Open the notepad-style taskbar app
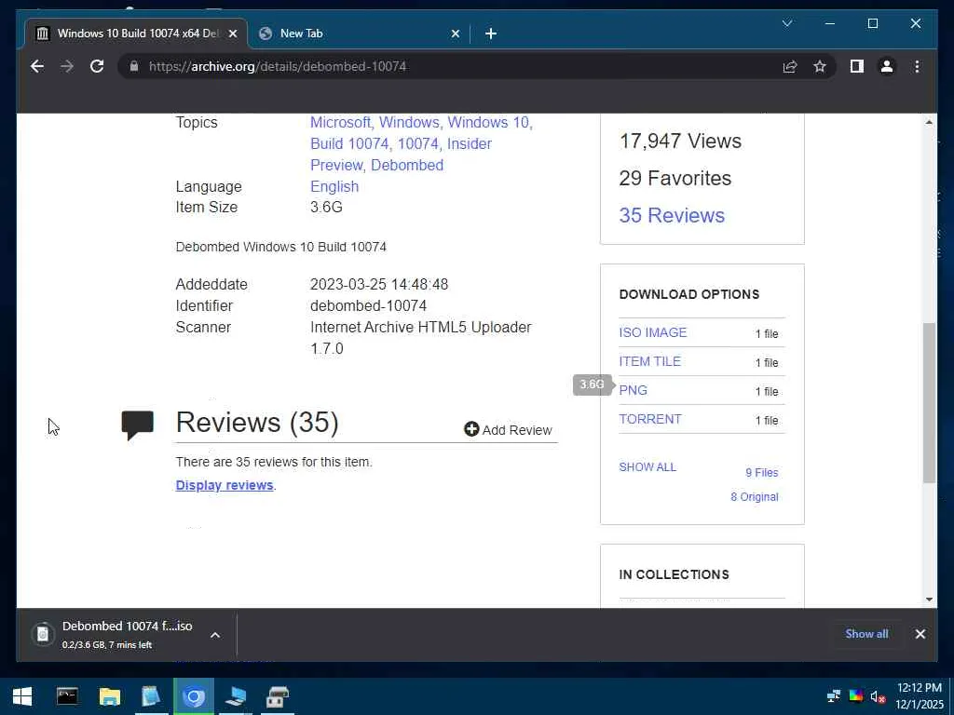954x715 pixels. click(151, 696)
